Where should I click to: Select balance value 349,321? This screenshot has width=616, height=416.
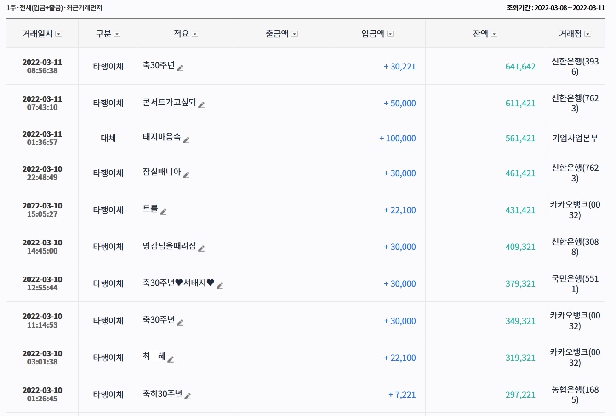520,321
